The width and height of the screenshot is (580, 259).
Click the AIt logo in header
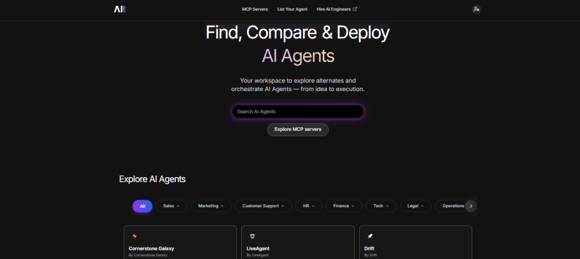click(x=120, y=9)
